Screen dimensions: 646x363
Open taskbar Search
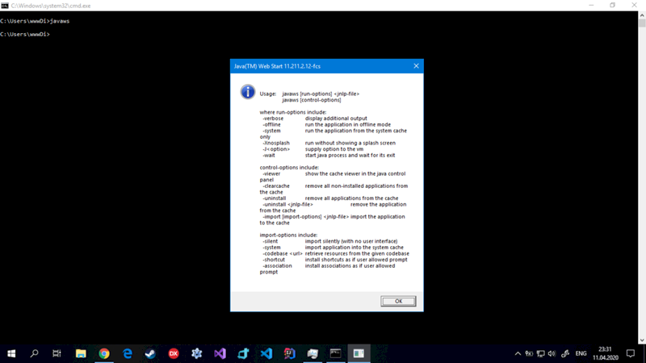coord(34,353)
